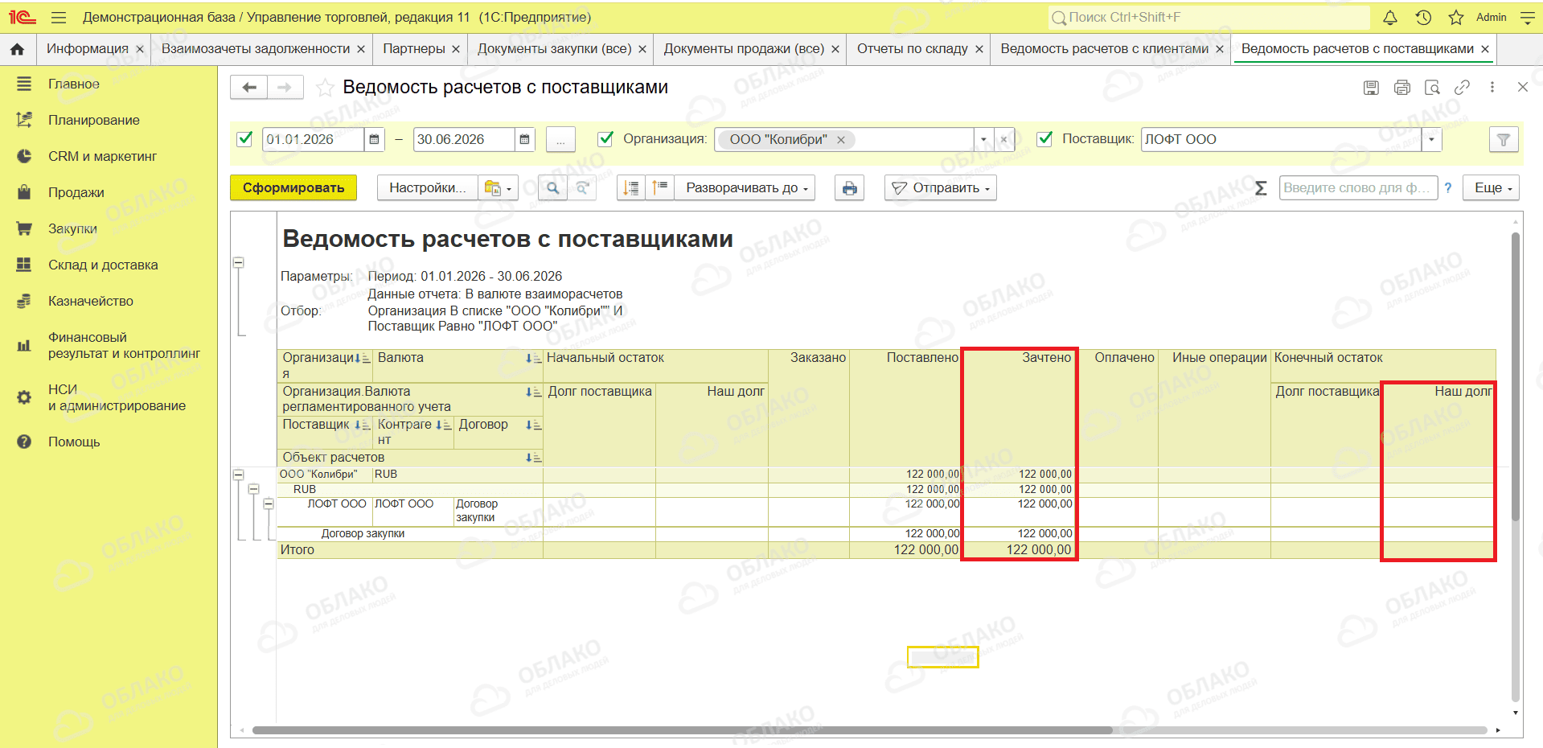Switch to the Отчеты по складу tab
The image size is (1543, 748).
tap(913, 49)
